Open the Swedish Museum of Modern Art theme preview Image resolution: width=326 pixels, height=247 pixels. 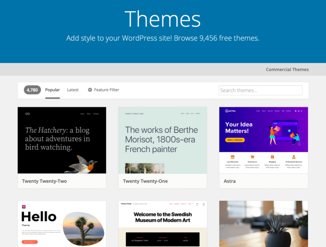click(x=162, y=224)
